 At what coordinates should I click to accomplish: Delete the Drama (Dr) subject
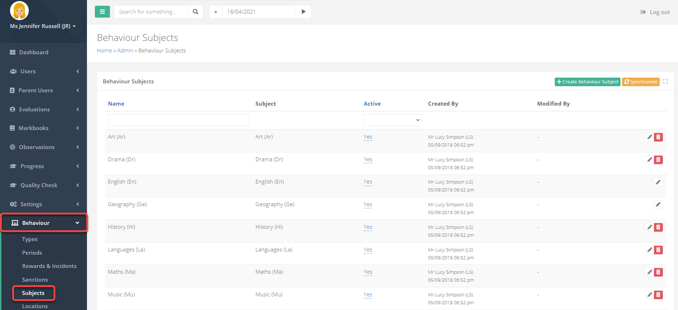coord(658,160)
